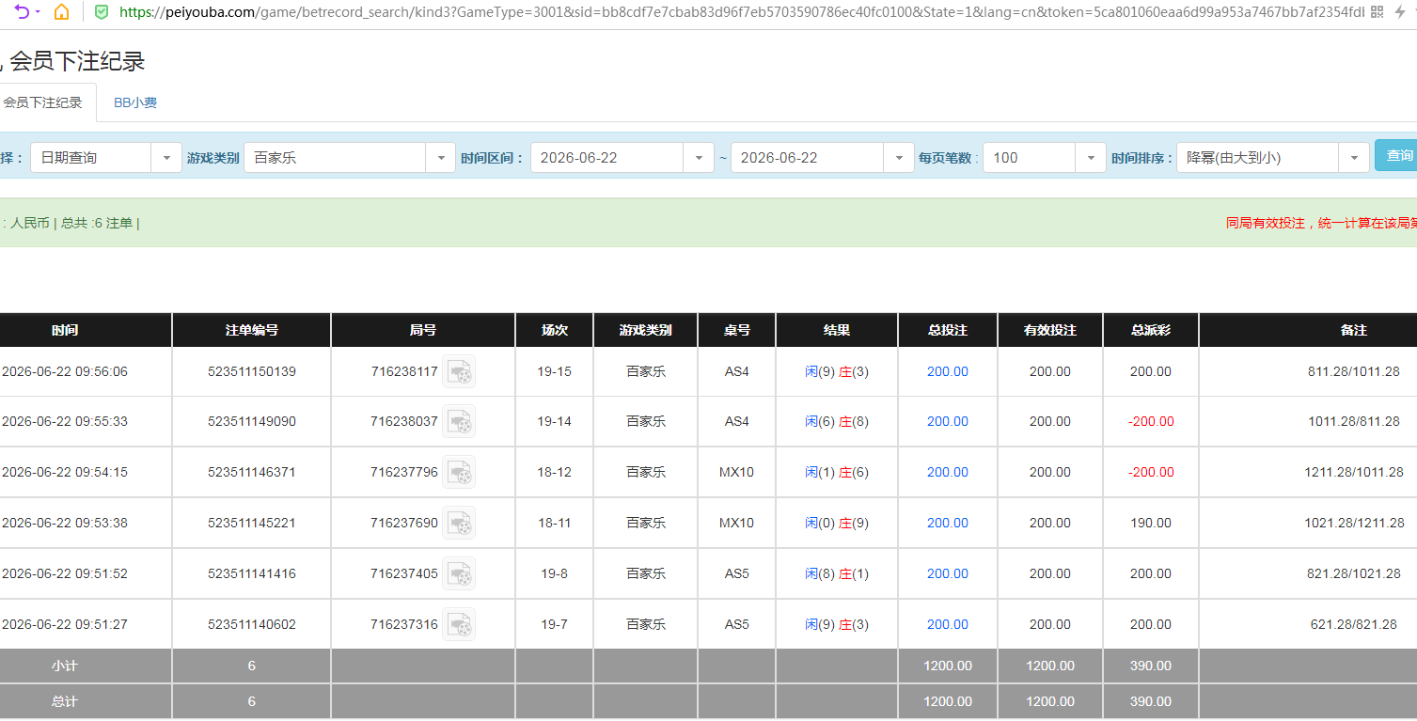Select bet number 523511150139
1417x721 pixels.
coord(252,371)
